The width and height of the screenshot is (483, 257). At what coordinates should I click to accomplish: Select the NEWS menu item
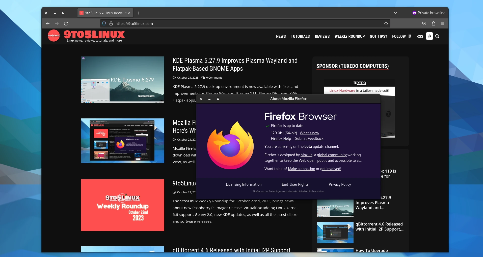coord(281,36)
